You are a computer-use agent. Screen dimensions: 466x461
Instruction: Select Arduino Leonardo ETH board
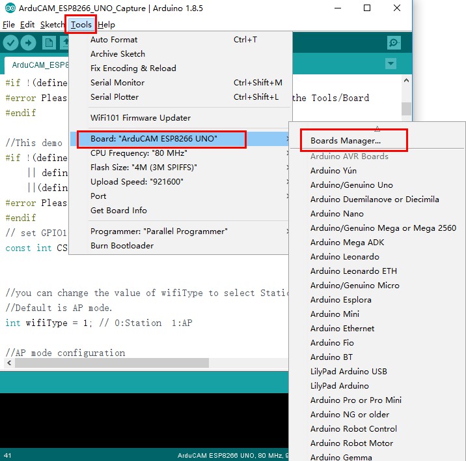click(377, 271)
